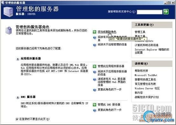Click help icon beside DNS 复查此角色的下一步
Image resolution: width=176 pixels, height=125 pixels.
point(95,110)
